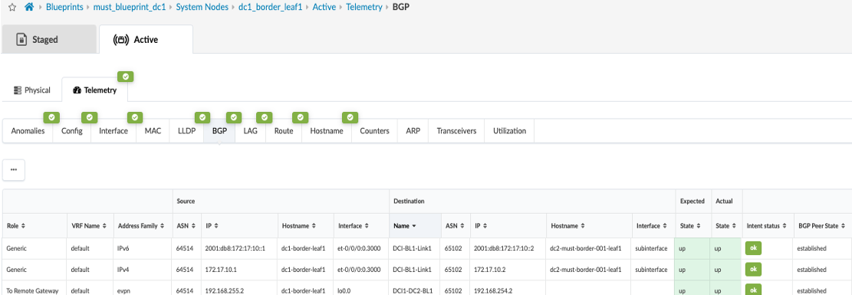Click ok status badge in IPv6 row

pyautogui.click(x=753, y=248)
